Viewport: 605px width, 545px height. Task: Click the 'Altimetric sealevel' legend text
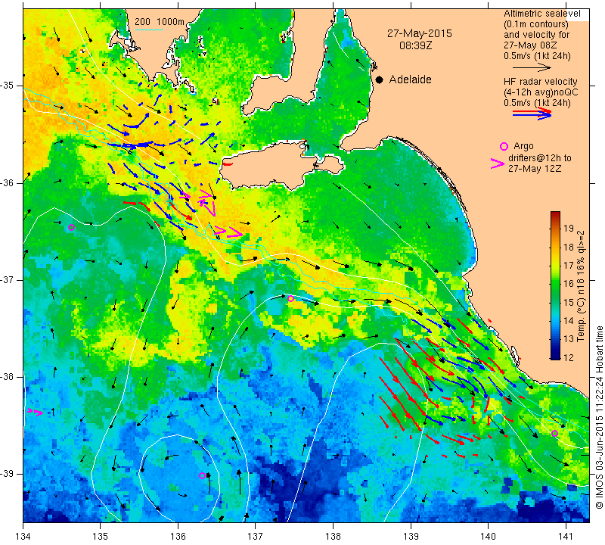click(x=541, y=14)
